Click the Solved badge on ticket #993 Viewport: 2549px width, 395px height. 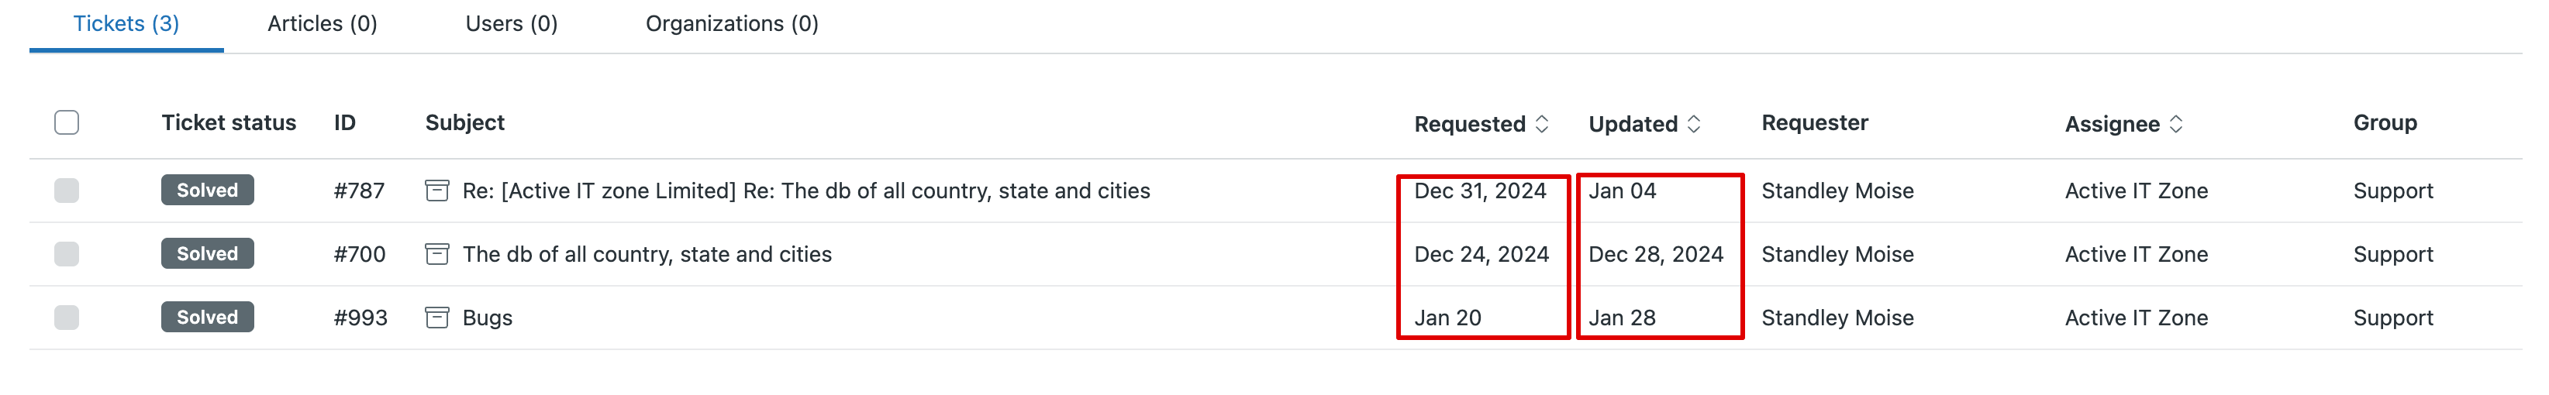(207, 317)
